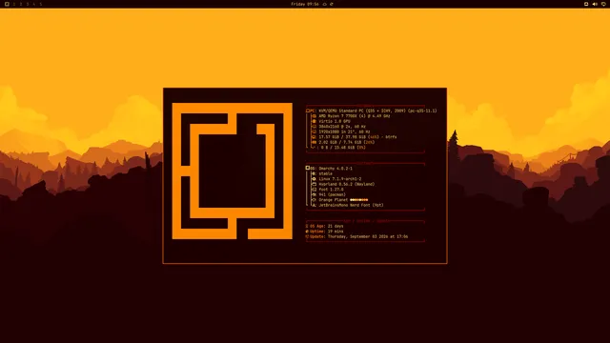This screenshot has height=343, width=610.
Task: Select the Orange Planet theme name
Action: tap(334, 200)
